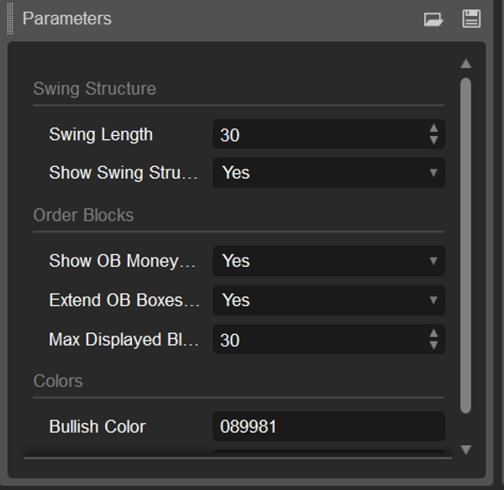Decrease Max Displayed Blocks with down arrow
The height and width of the screenshot is (490, 504).
(433, 345)
